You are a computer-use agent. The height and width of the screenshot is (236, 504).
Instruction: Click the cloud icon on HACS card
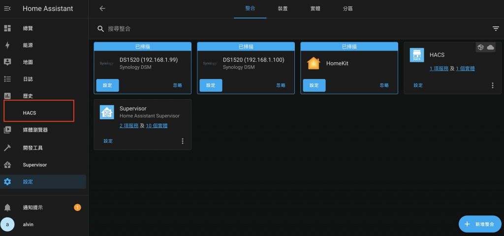(x=490, y=48)
